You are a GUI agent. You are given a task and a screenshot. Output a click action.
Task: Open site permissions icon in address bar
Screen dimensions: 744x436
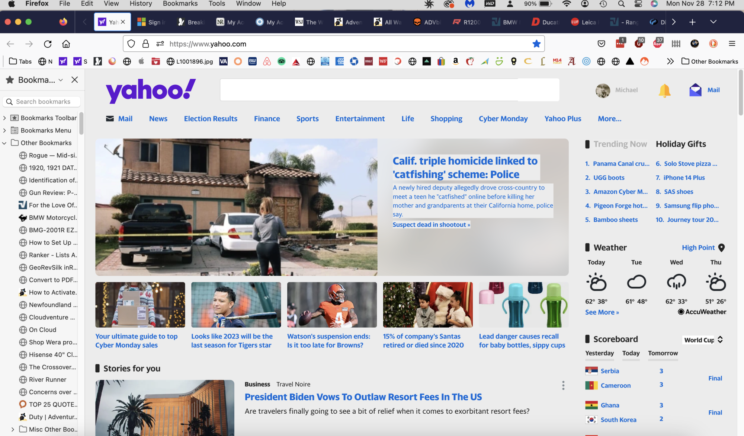pos(160,44)
